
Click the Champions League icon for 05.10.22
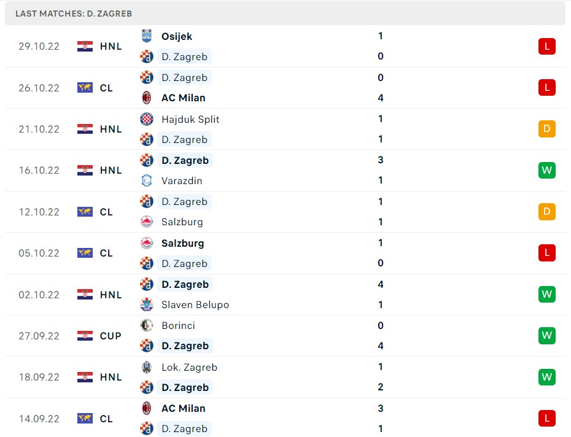click(x=85, y=253)
